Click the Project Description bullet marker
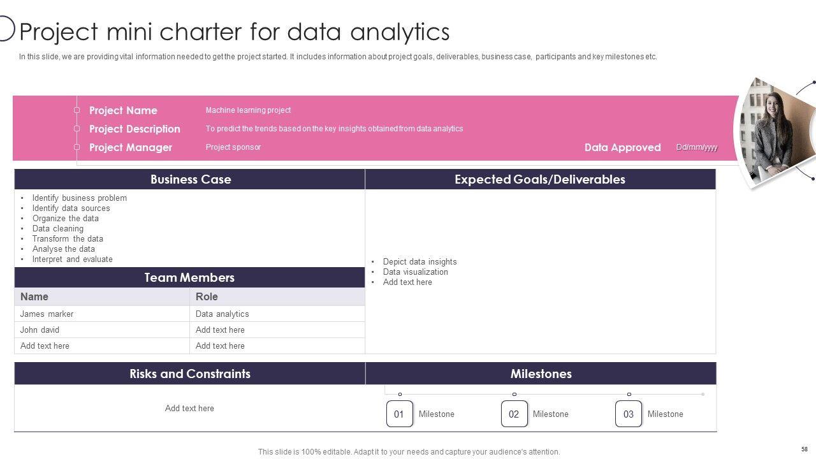 point(76,129)
